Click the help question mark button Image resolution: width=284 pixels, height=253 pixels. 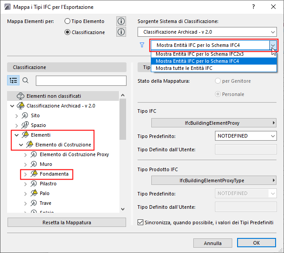[253, 7]
